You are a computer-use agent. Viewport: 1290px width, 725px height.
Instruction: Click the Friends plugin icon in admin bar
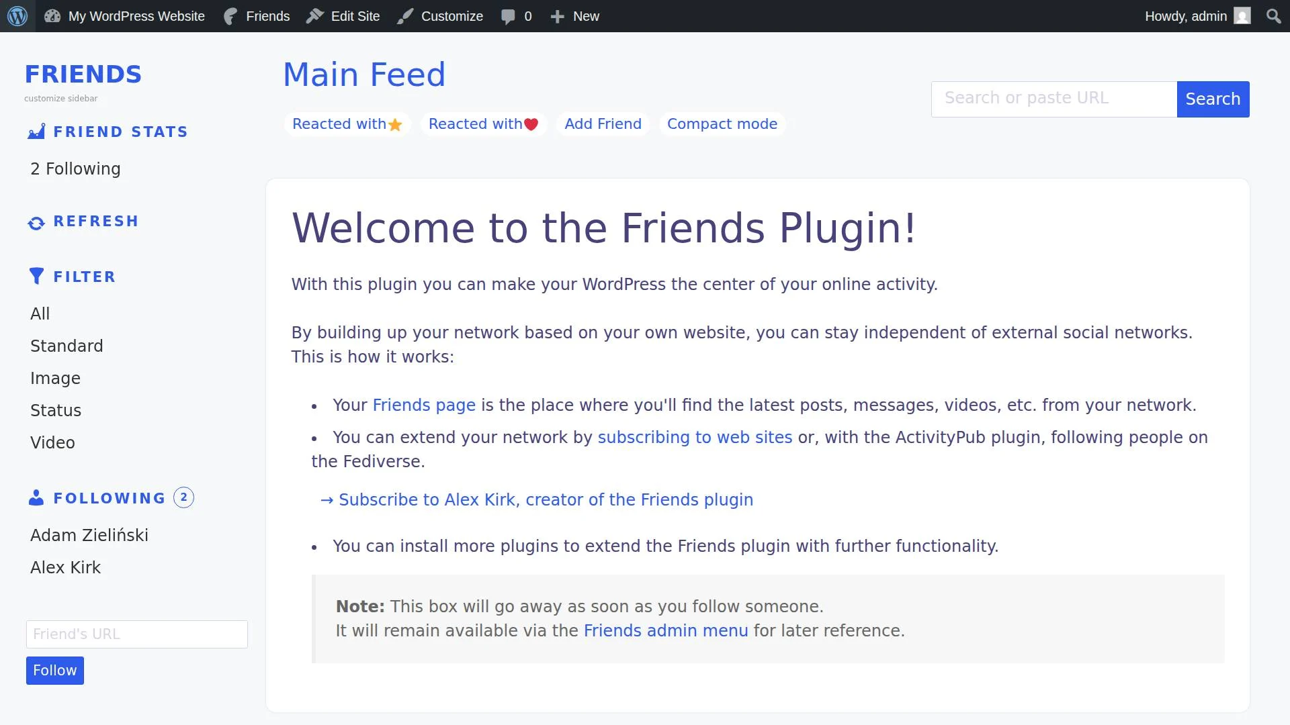(230, 16)
